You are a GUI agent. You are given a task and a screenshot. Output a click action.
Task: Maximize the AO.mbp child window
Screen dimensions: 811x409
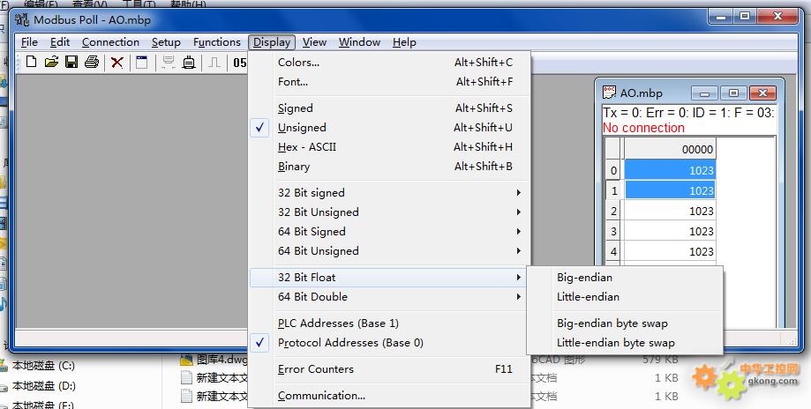point(733,93)
